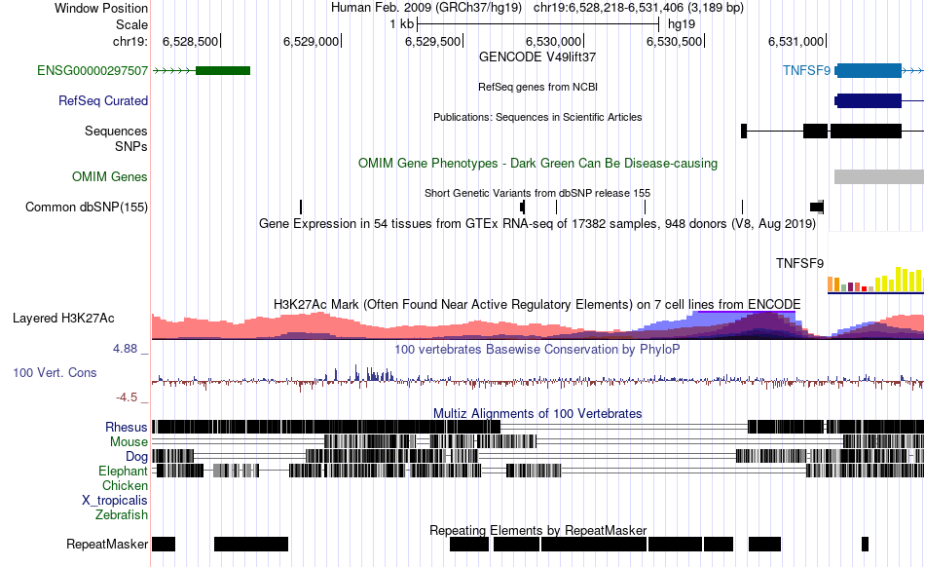Open the RepeatMasker track label

(107, 544)
